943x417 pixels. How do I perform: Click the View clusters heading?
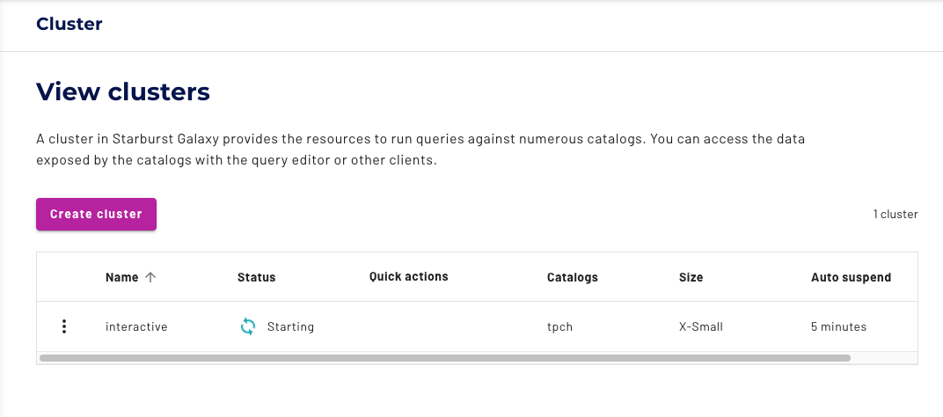point(123,91)
